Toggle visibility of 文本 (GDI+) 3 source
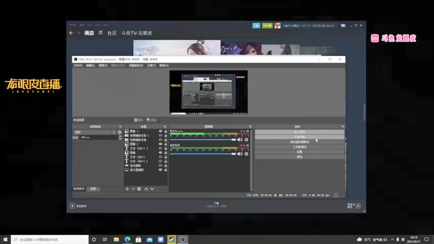 pyautogui.click(x=161, y=148)
